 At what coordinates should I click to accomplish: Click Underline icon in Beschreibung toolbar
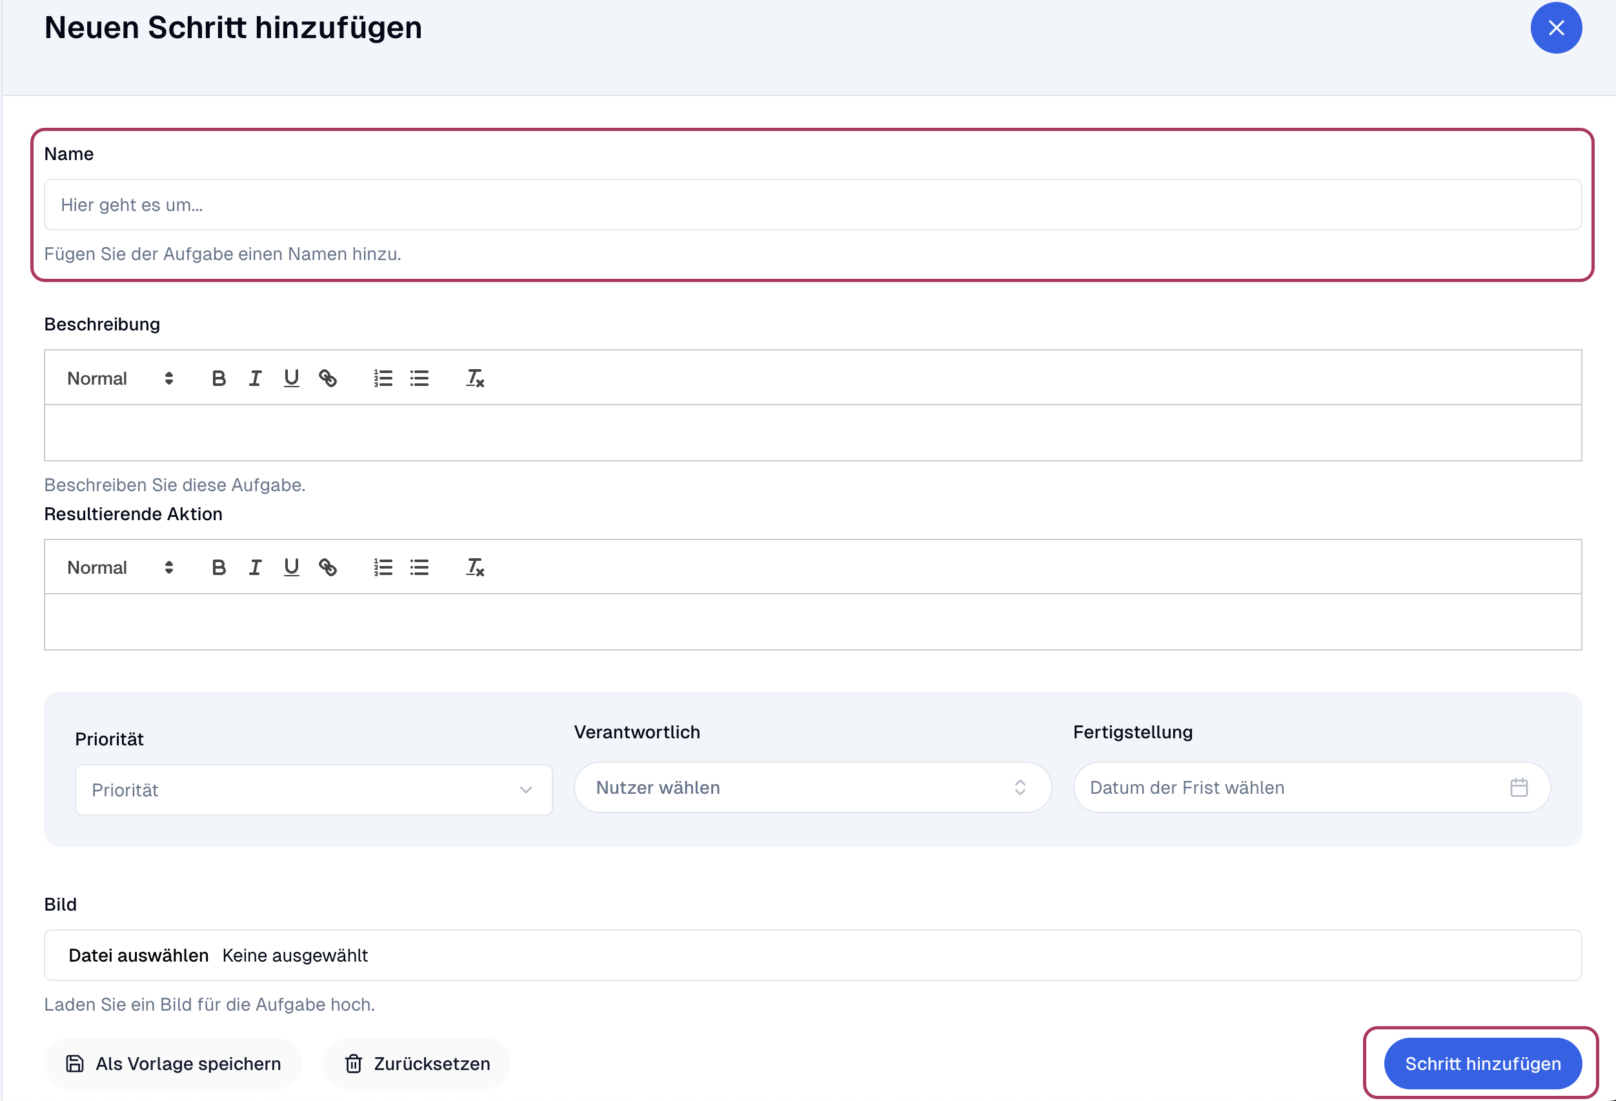pyautogui.click(x=291, y=378)
